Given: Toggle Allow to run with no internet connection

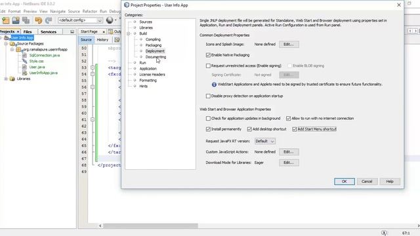Looking at the screenshot, I should tap(289, 119).
